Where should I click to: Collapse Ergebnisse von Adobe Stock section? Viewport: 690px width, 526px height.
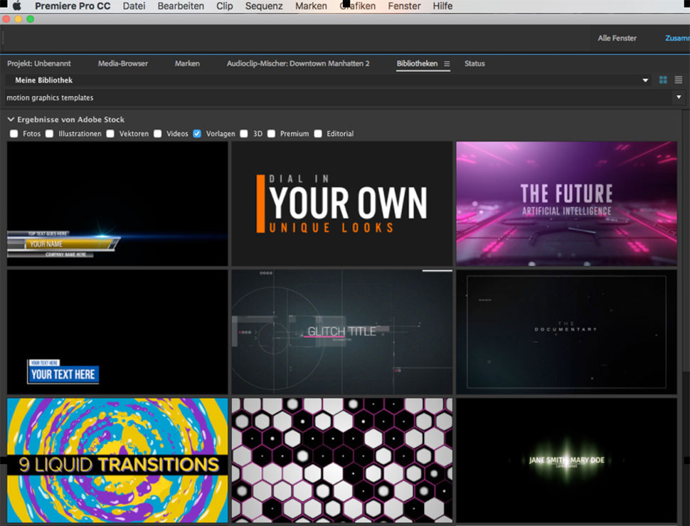(x=11, y=120)
